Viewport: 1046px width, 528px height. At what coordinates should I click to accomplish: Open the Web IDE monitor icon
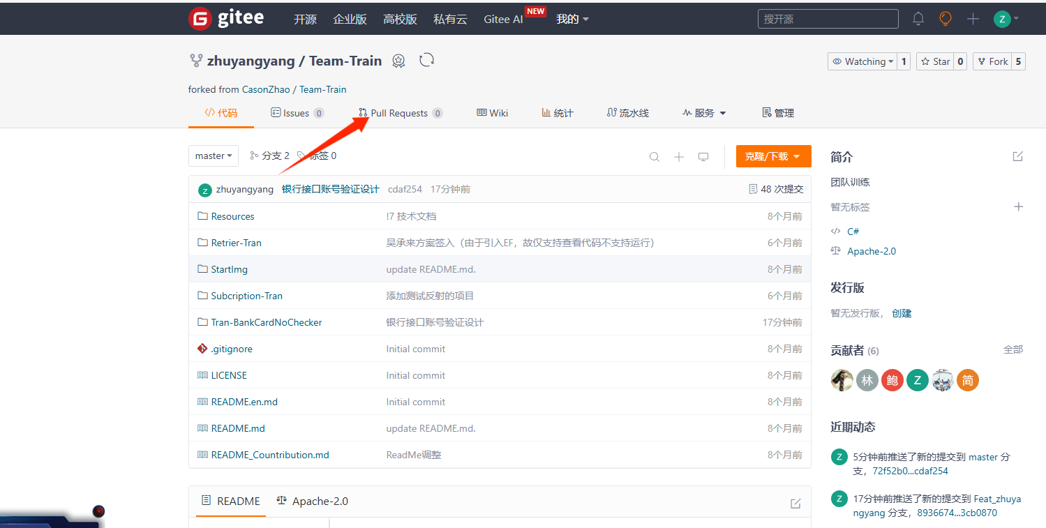[703, 156]
